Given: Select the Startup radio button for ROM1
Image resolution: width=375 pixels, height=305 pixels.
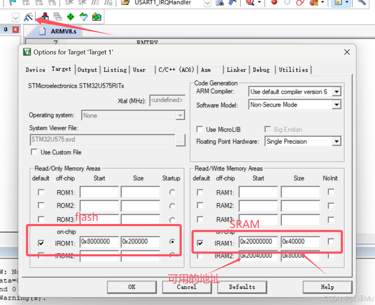Looking at the screenshot, I should pyautogui.click(x=172, y=192).
